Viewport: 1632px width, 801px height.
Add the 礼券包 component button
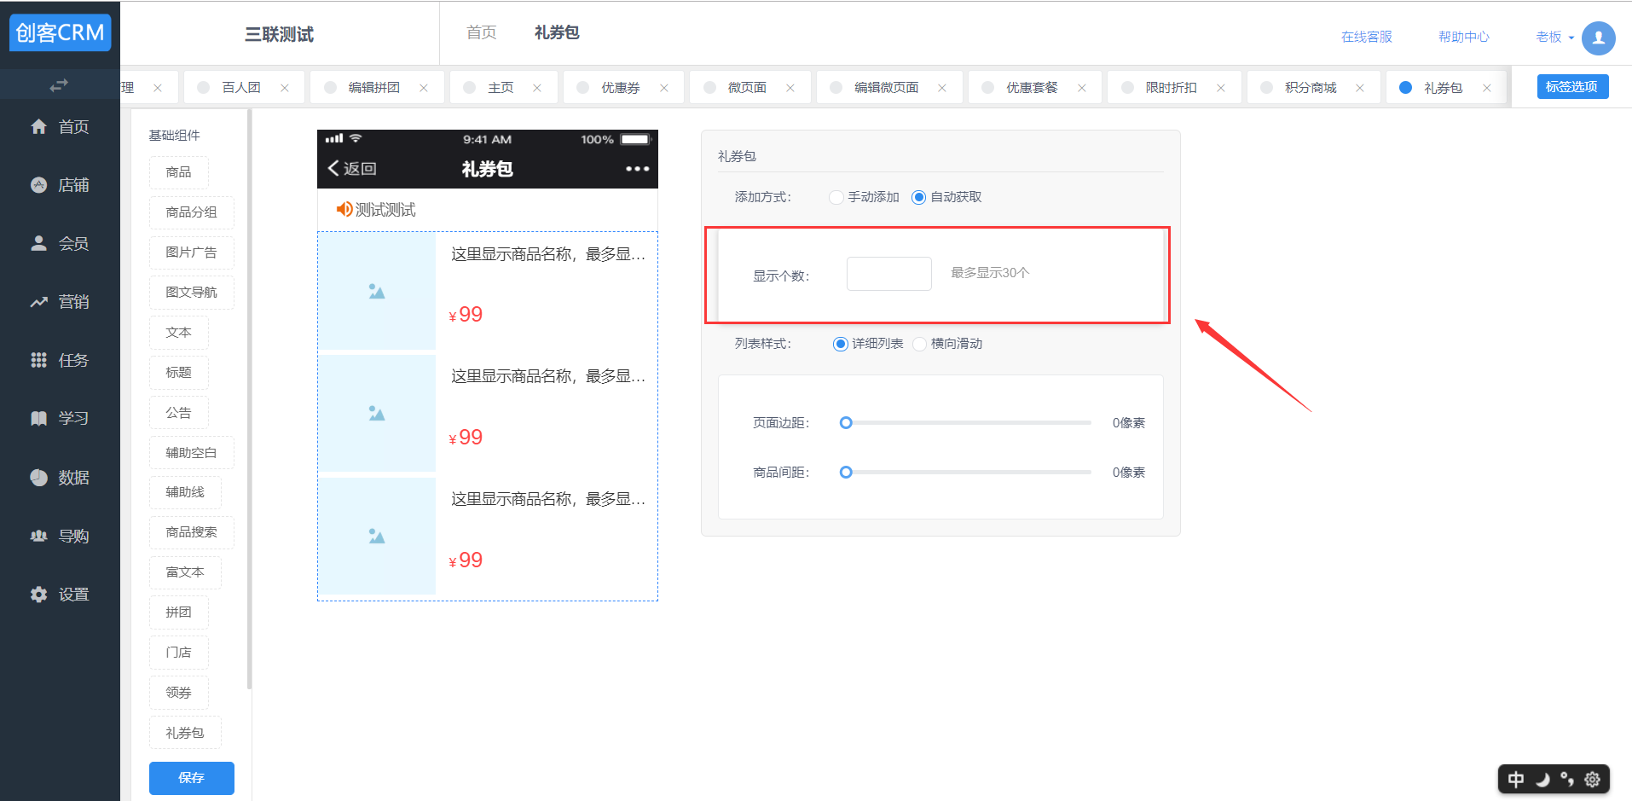point(185,733)
